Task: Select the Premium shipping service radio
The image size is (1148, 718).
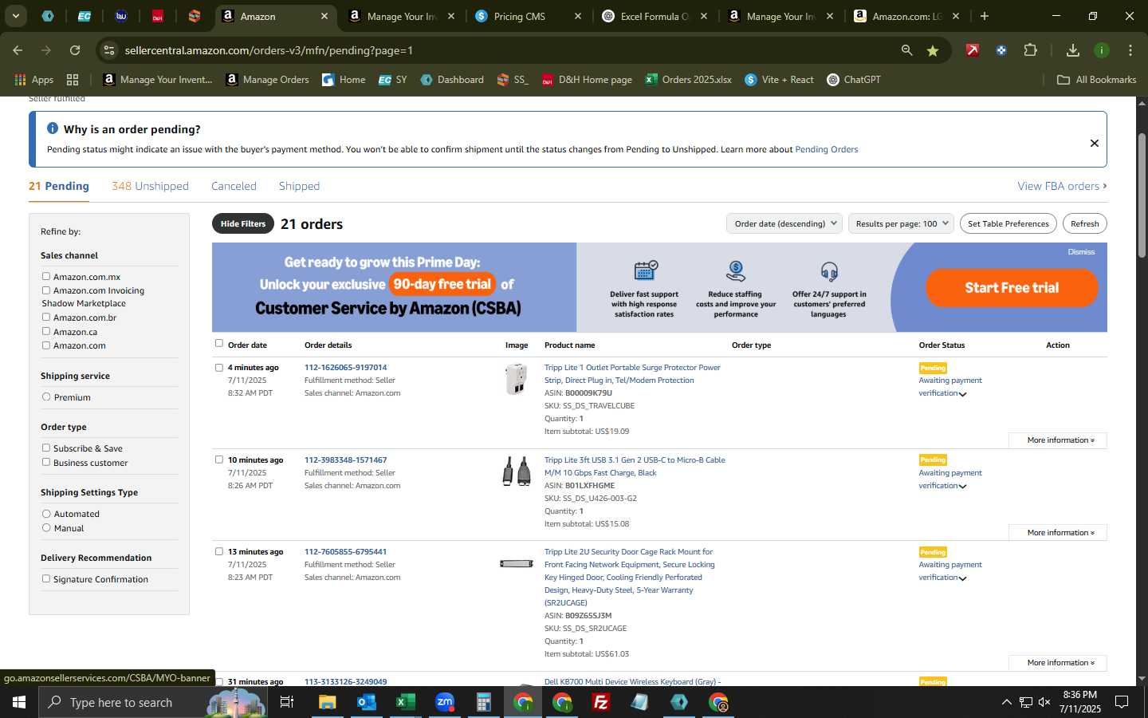Action: click(x=46, y=397)
